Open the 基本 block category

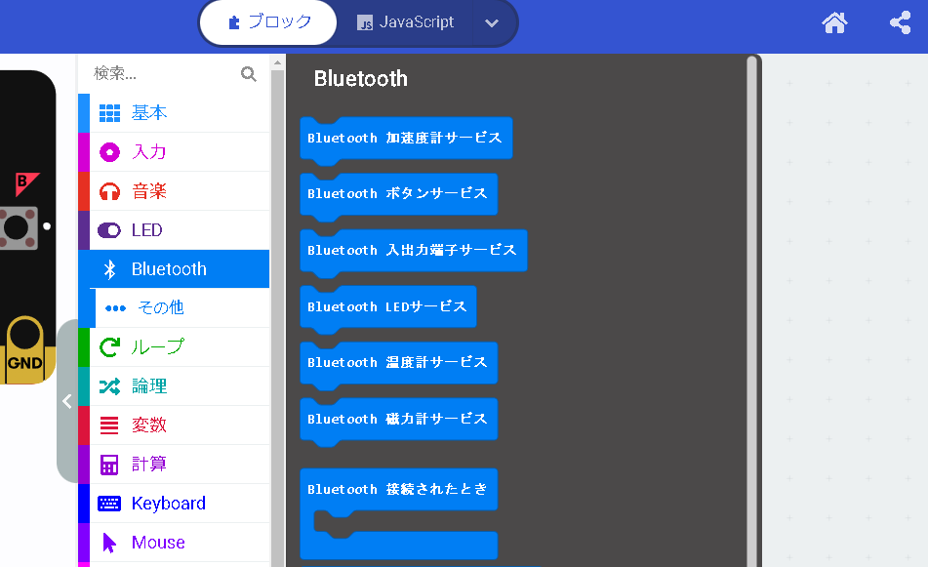pyautogui.click(x=174, y=113)
